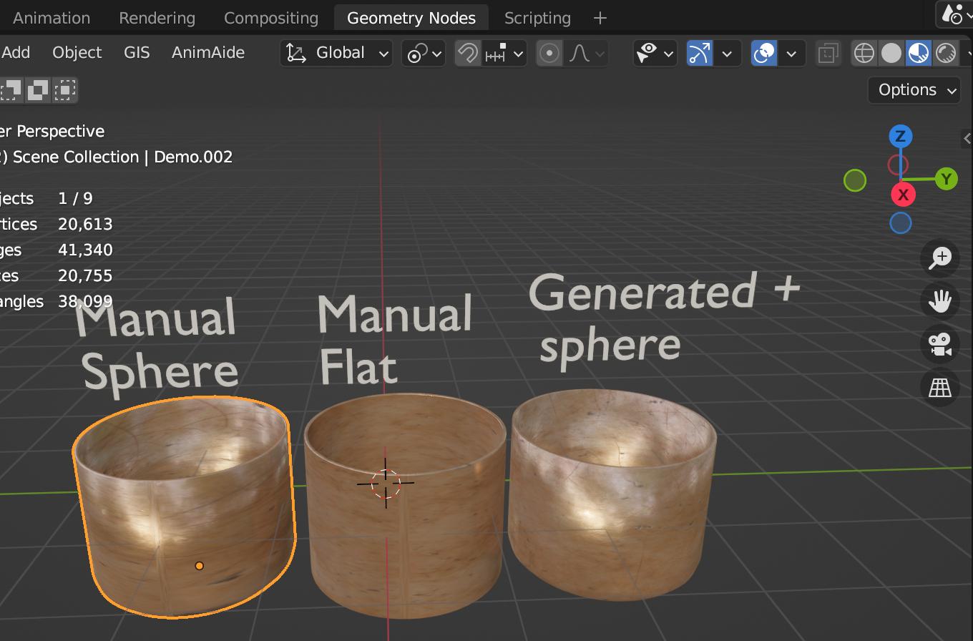973x641 pixels.
Task: Open the Scripting workspace tab
Action: [x=537, y=18]
